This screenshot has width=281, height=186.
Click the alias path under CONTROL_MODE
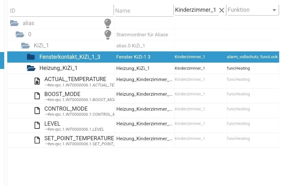tap(79, 114)
